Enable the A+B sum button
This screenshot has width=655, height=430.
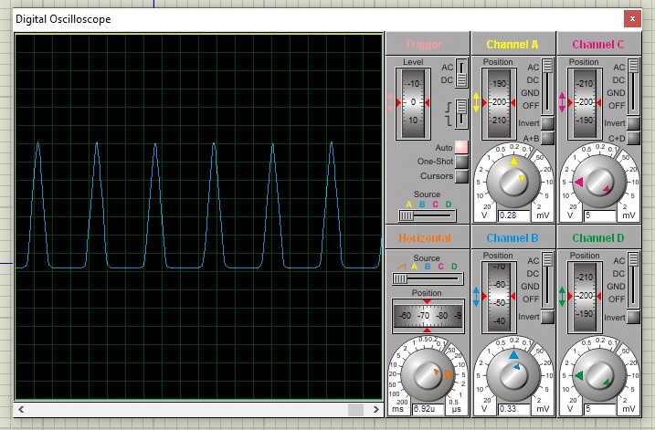coord(548,138)
